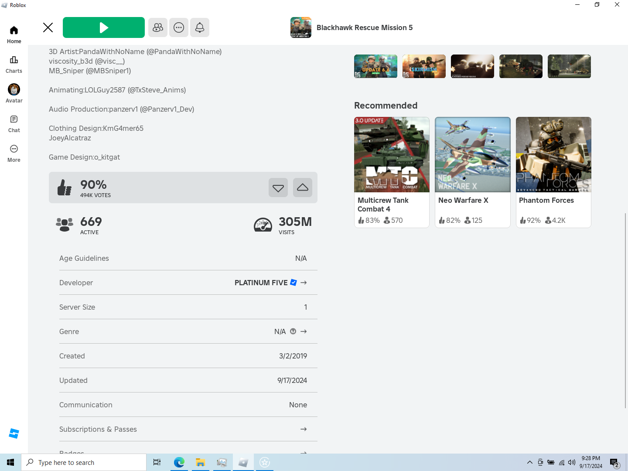Click the Phantom Forces title text
Screen dimensions: 628x471
[x=546, y=200]
